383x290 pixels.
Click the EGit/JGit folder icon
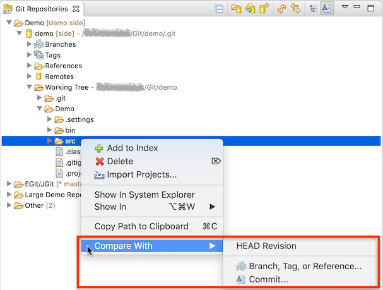coord(18,184)
